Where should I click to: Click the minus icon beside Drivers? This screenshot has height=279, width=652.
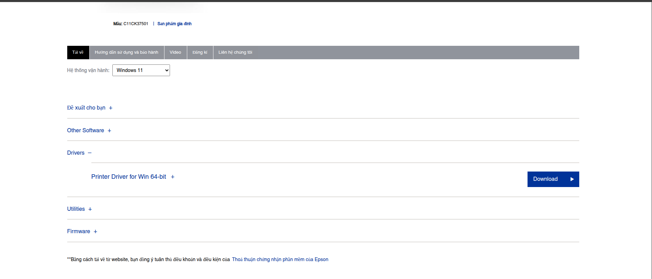[90, 153]
